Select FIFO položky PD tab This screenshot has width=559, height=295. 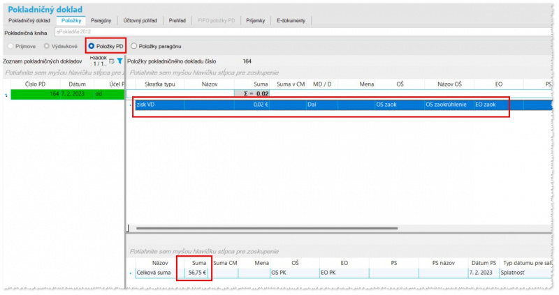click(x=217, y=21)
